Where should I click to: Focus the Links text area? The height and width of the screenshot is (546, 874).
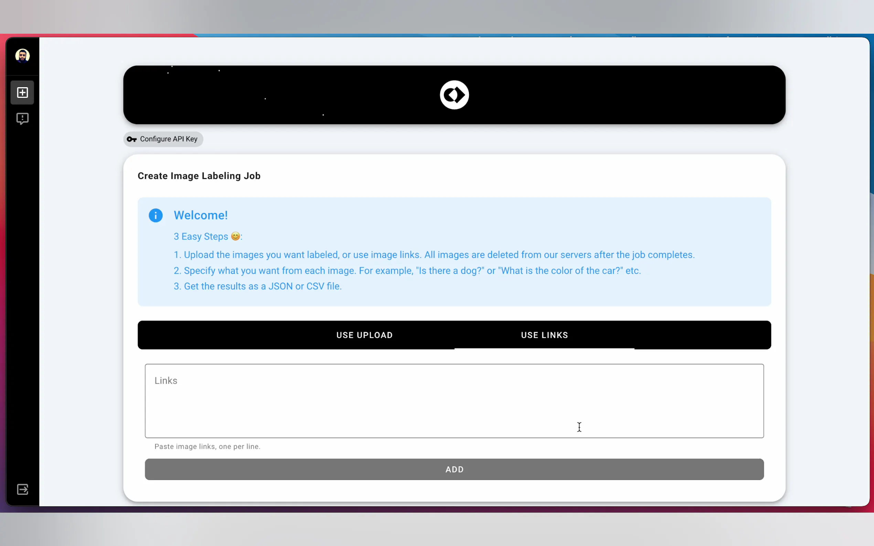click(454, 401)
